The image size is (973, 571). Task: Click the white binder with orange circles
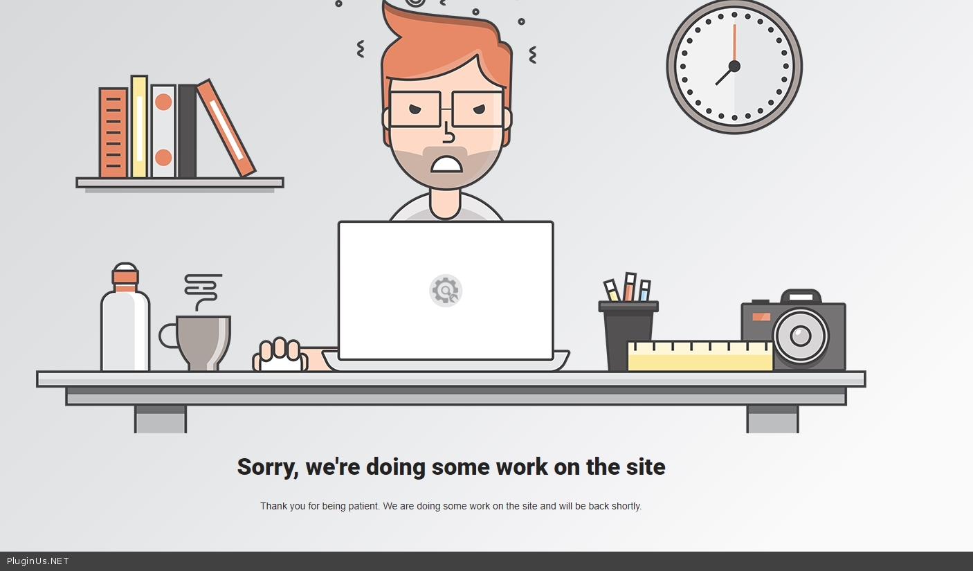click(x=163, y=131)
